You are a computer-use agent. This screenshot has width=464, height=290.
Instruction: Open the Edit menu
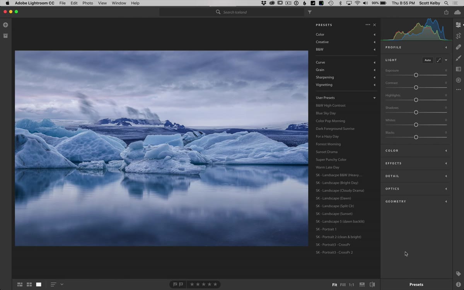tap(74, 3)
